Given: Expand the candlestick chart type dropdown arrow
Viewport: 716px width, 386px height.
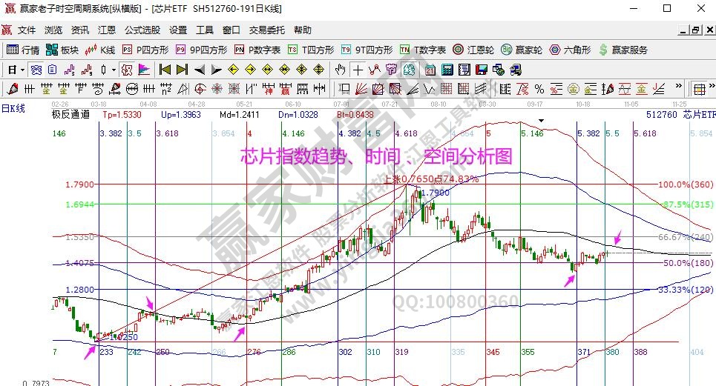Looking at the screenshot, I should tap(114, 70).
